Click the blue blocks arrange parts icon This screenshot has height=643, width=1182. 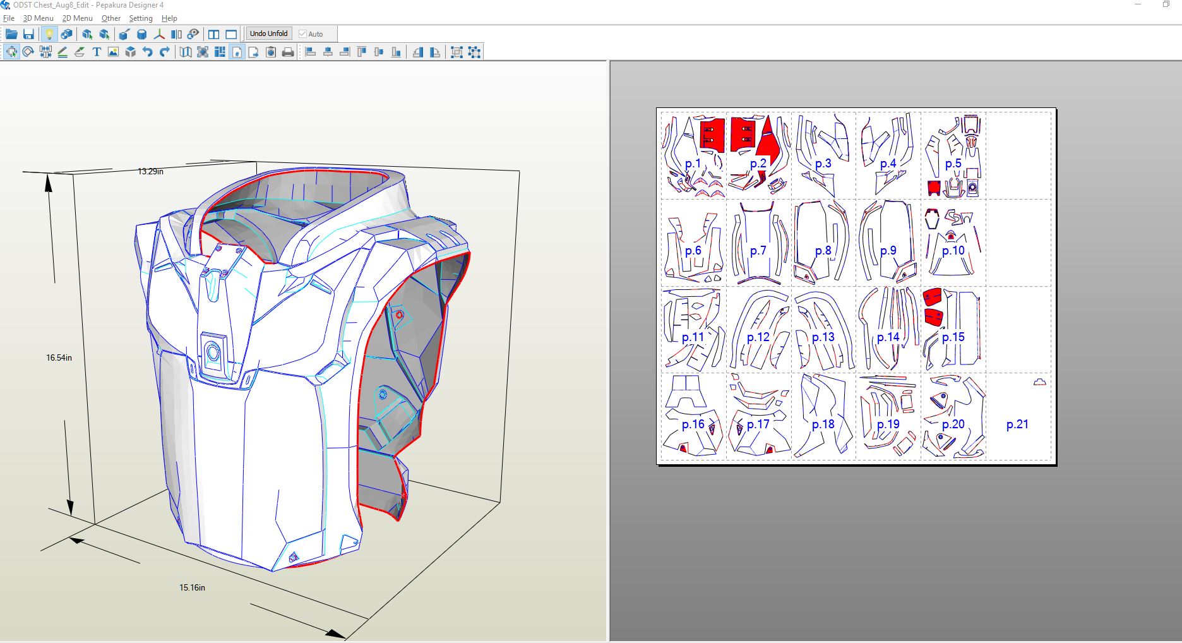pyautogui.click(x=220, y=52)
